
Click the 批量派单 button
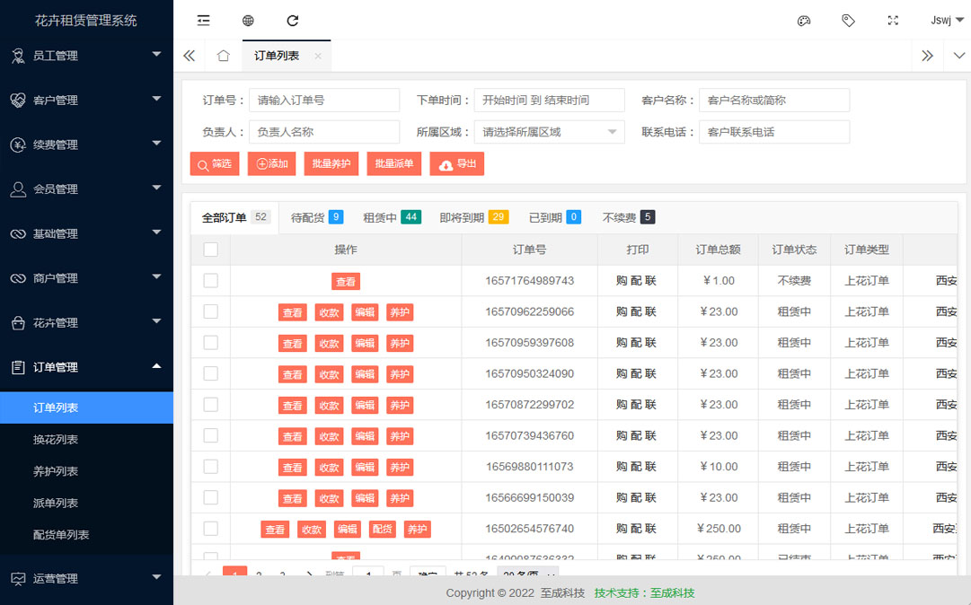click(x=393, y=164)
